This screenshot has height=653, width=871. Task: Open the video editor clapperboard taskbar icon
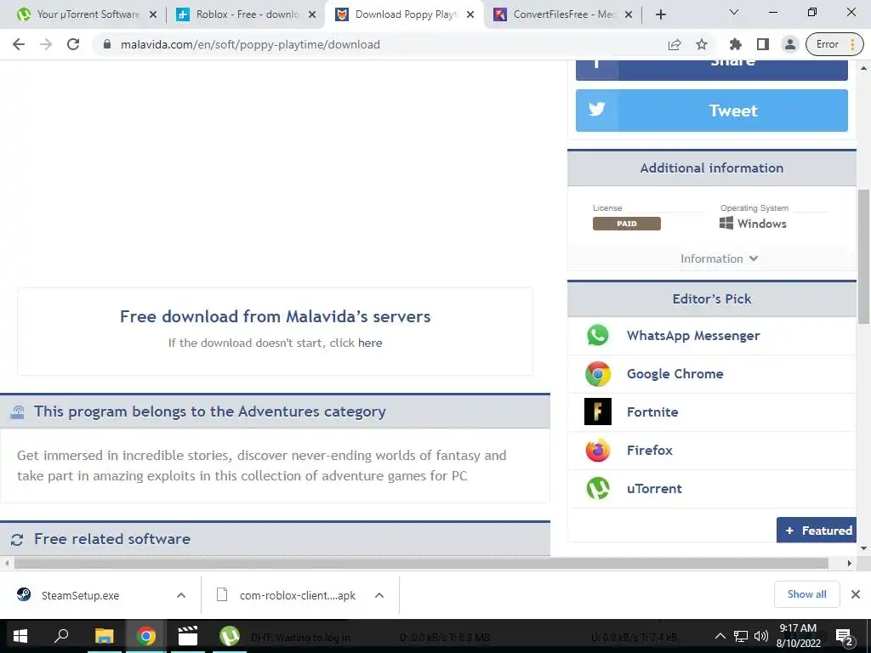point(188,636)
